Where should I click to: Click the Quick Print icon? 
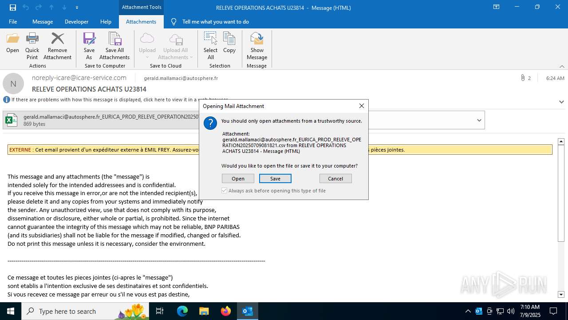tap(32, 46)
